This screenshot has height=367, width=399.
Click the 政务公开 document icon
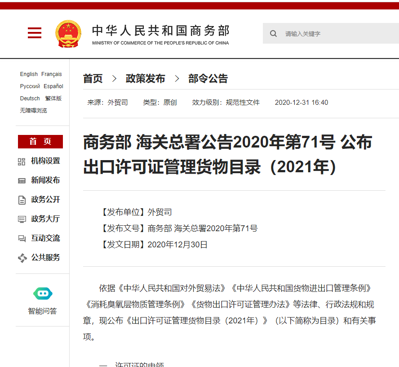coord(22,200)
